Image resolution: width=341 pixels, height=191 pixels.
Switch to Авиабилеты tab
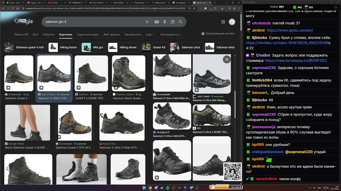pos(133,34)
